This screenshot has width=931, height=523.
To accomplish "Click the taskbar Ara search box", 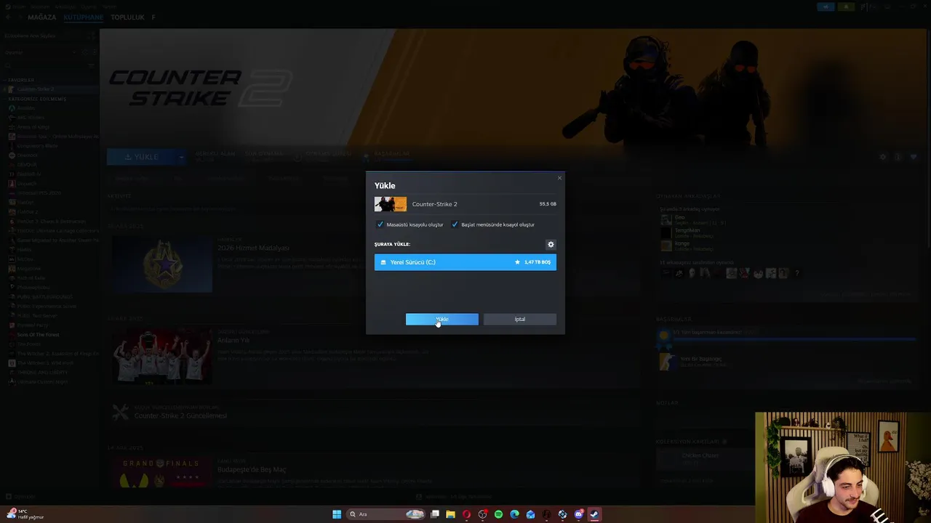I will click(x=387, y=514).
